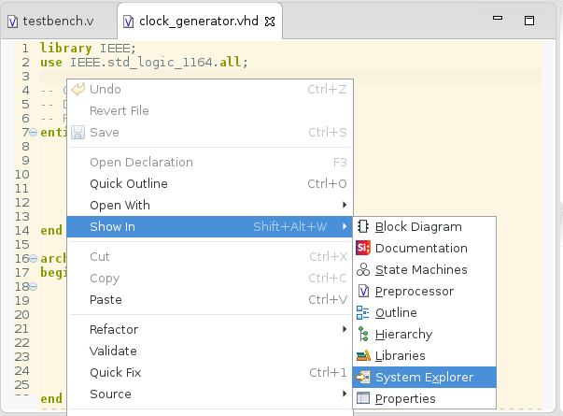Image resolution: width=563 pixels, height=416 pixels.
Task: Show in Block Diagram view
Action: coord(425,226)
